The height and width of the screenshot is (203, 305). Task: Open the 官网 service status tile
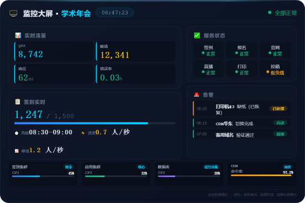point(275,50)
